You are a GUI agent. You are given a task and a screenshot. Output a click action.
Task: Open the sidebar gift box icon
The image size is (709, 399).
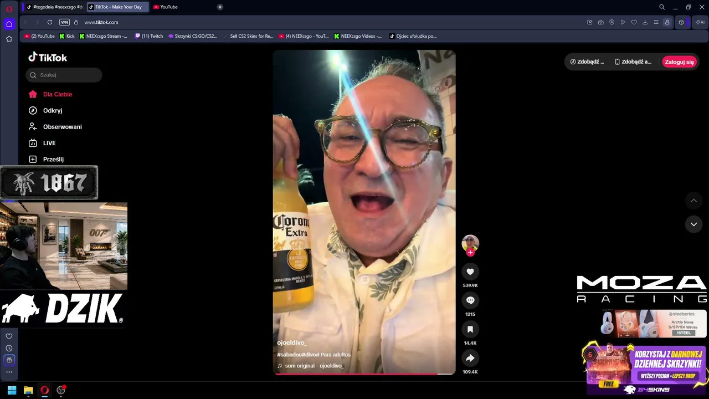(x=9, y=360)
